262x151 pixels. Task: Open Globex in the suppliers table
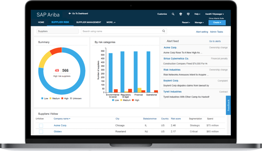tap(58, 132)
